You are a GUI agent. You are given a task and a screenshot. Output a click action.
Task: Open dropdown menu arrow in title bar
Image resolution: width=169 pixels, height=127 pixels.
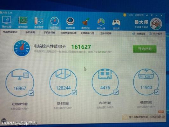pos(152,15)
